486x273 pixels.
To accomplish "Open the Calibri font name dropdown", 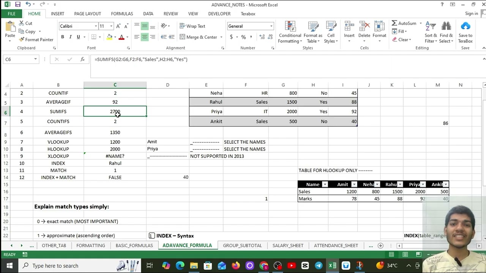I will [96, 26].
